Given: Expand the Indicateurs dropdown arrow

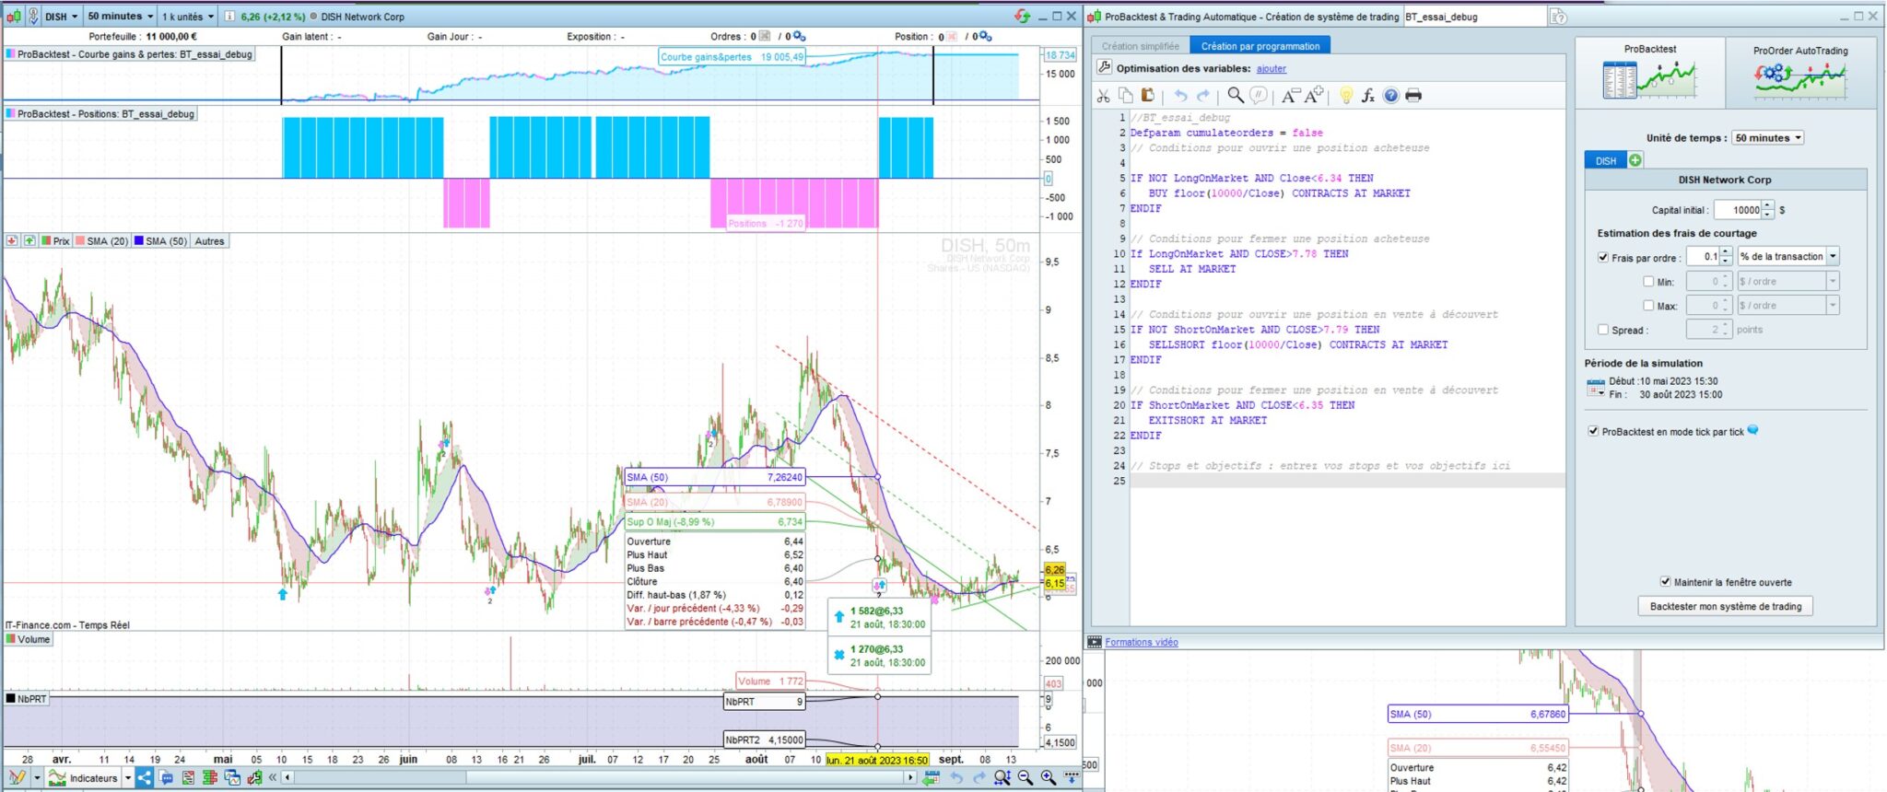Looking at the screenshot, I should [128, 778].
